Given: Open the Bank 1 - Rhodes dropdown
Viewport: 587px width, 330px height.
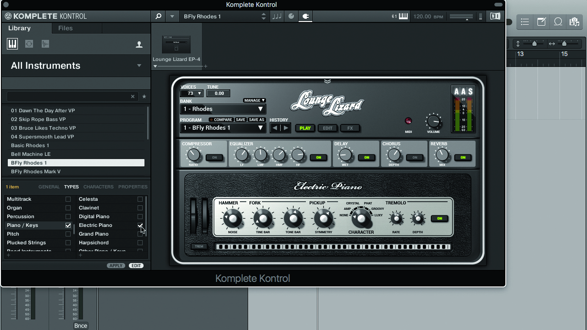Looking at the screenshot, I should click(x=223, y=109).
